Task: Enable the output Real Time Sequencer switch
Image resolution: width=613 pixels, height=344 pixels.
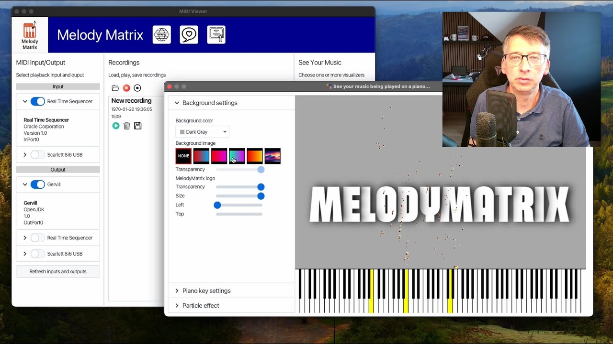Action: point(38,237)
